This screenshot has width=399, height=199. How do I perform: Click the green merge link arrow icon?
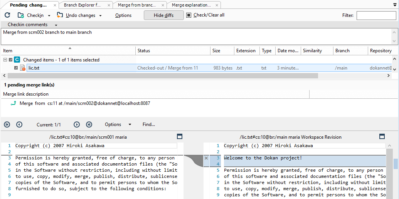[x=13, y=103]
